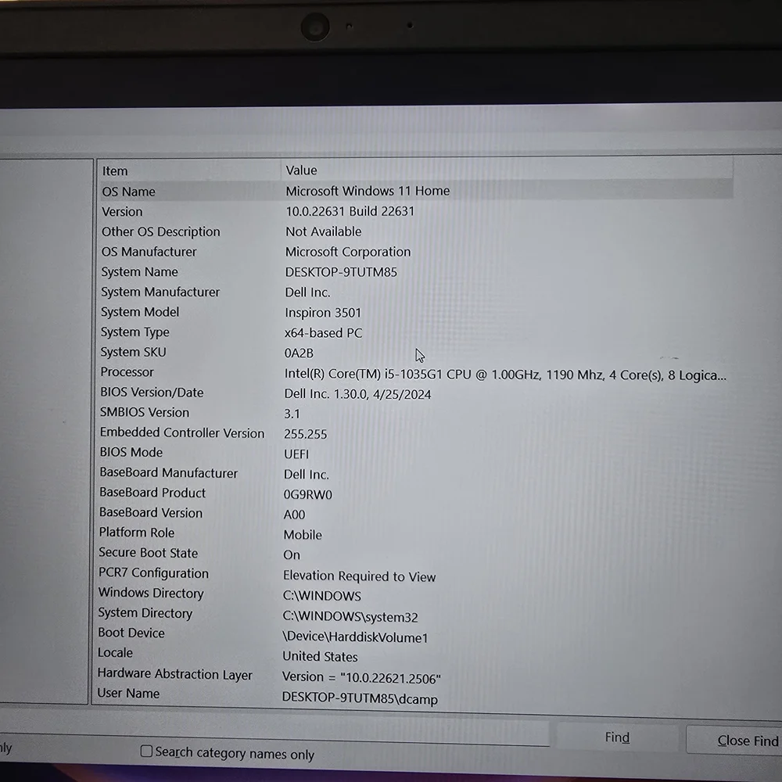Click the Microsoft Corporation value

coord(348,251)
